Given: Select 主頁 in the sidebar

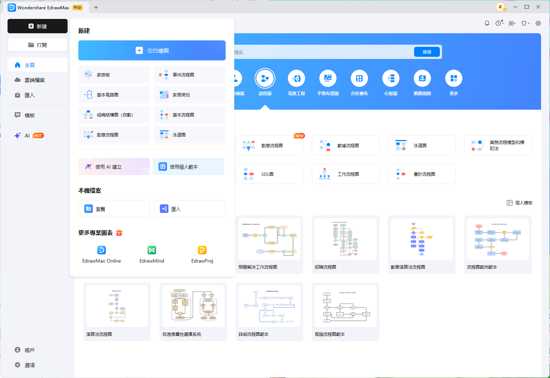Looking at the screenshot, I should click(x=38, y=65).
